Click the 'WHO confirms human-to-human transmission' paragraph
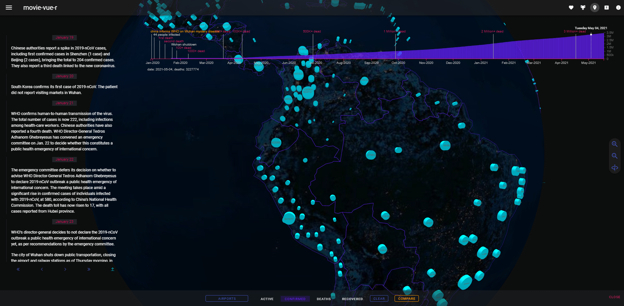This screenshot has width=624, height=306. point(62,131)
